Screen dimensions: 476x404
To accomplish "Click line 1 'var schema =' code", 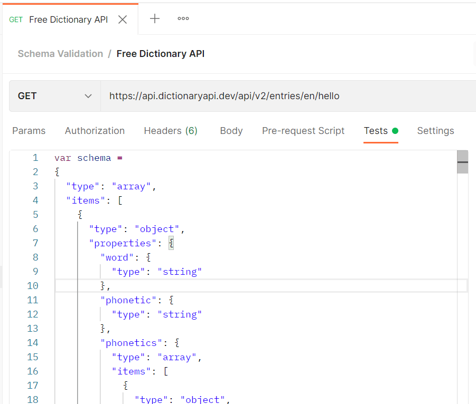I will (x=88, y=158).
